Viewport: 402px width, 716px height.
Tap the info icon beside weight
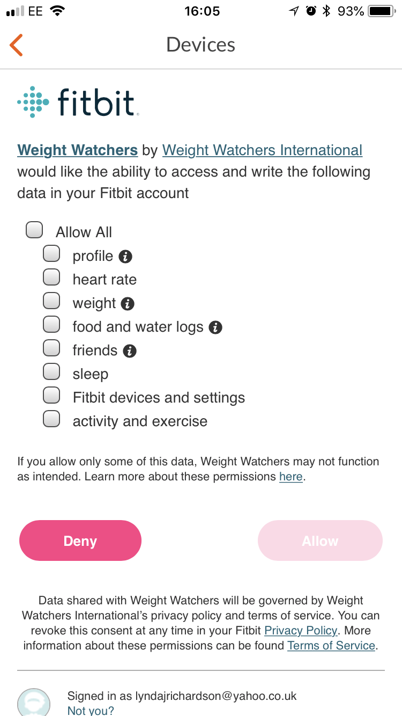(x=128, y=304)
